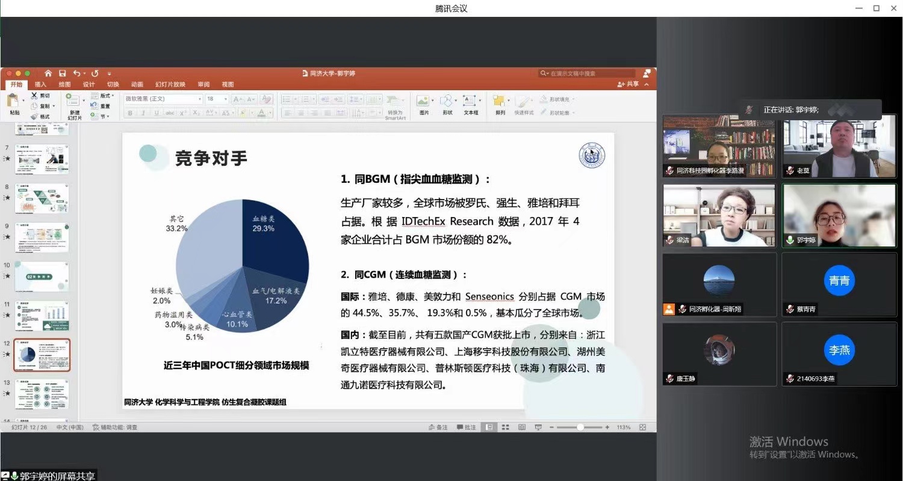Align text left in paragraph group
This screenshot has width=903, height=481.
point(287,113)
